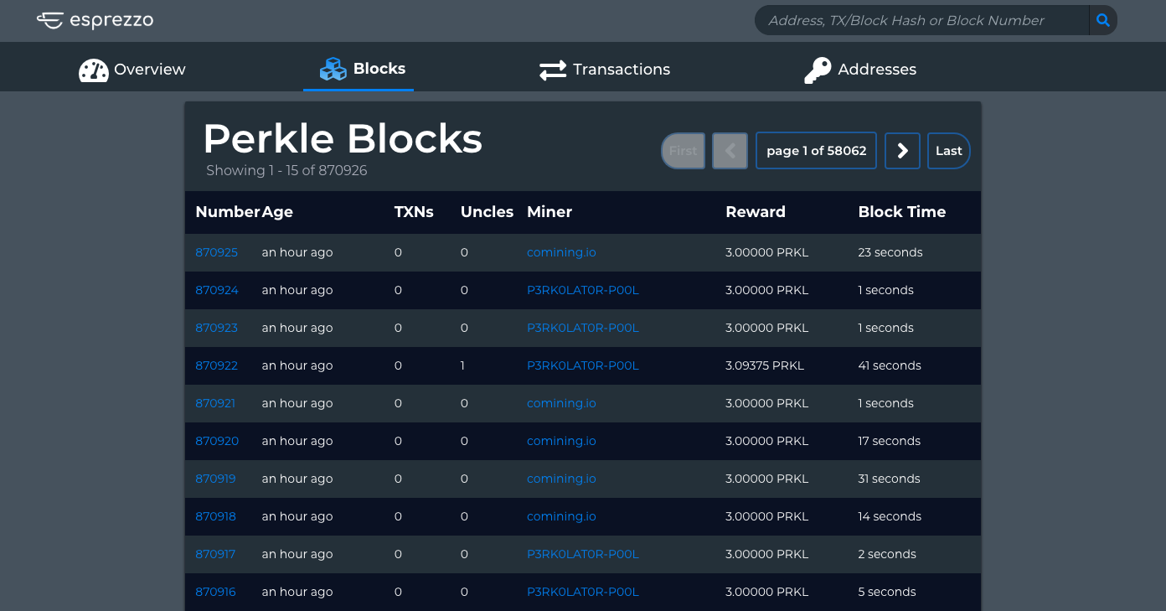Click the 23 seconds block time
Screen dimensions: 1166x611
pos(890,252)
